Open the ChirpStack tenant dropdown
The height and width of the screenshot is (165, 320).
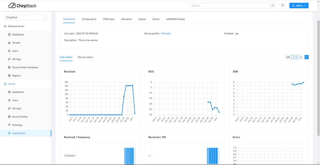click(26, 18)
